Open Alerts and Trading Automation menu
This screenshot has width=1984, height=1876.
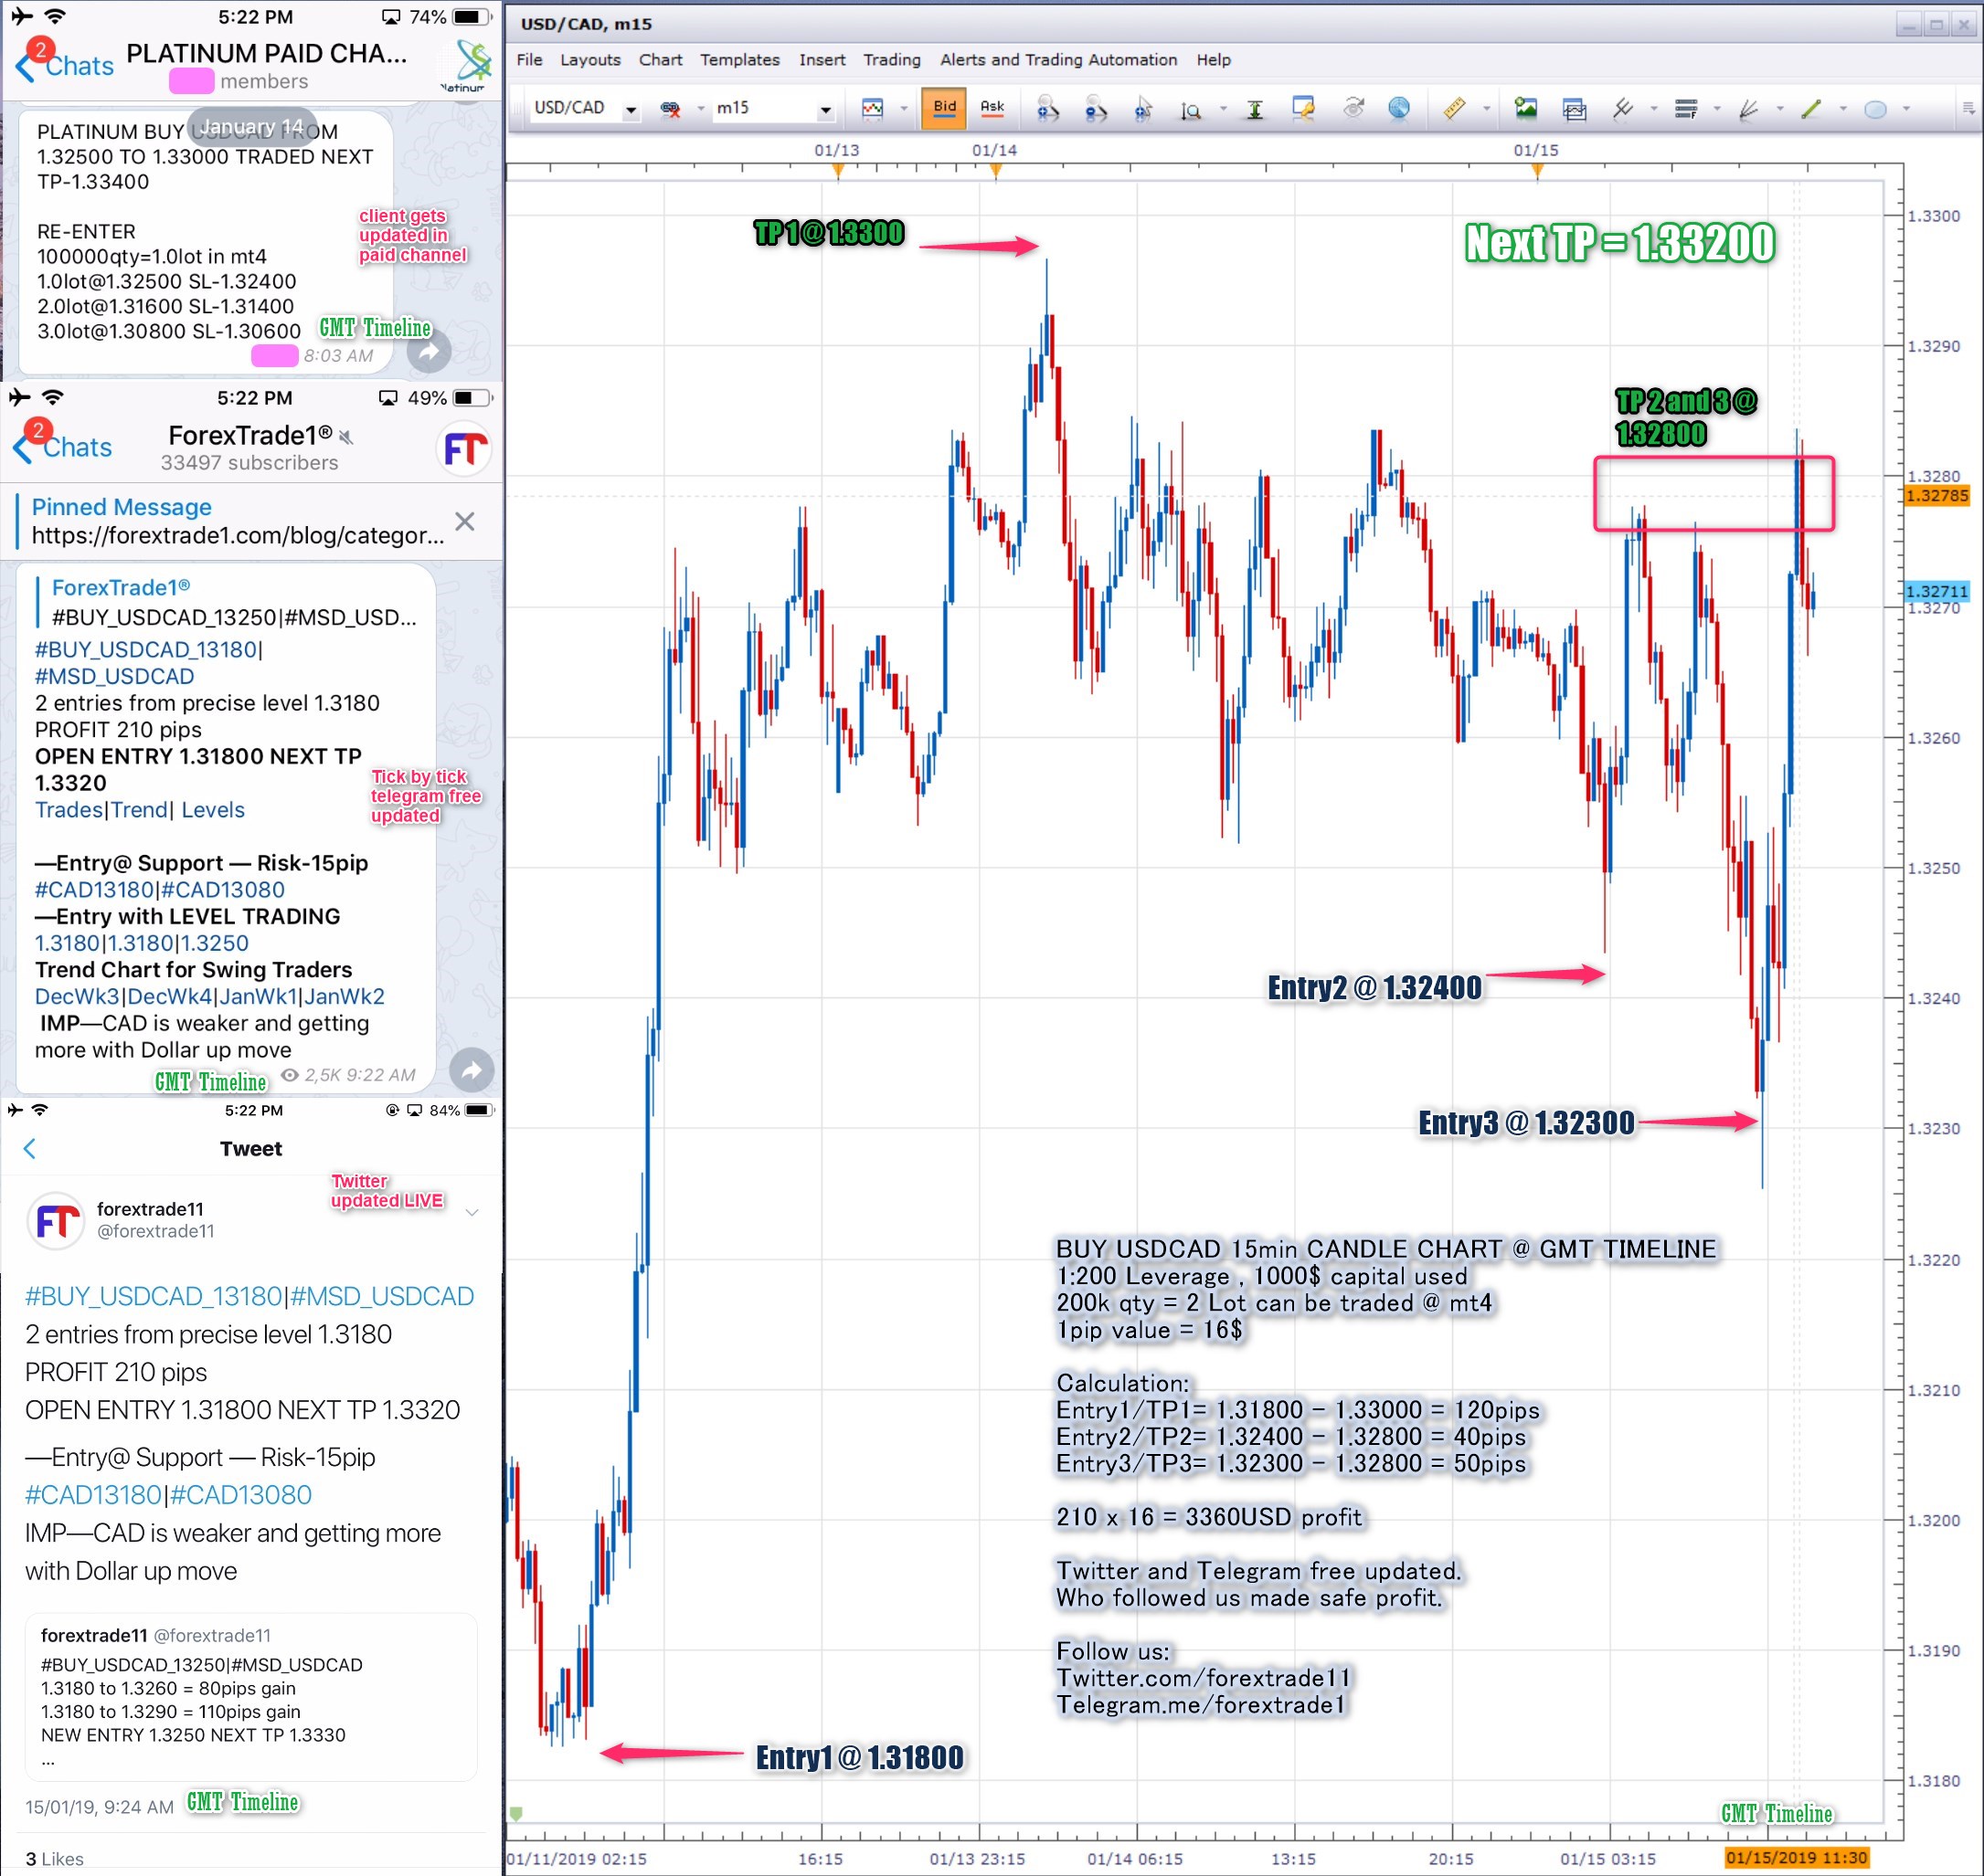(x=1058, y=60)
